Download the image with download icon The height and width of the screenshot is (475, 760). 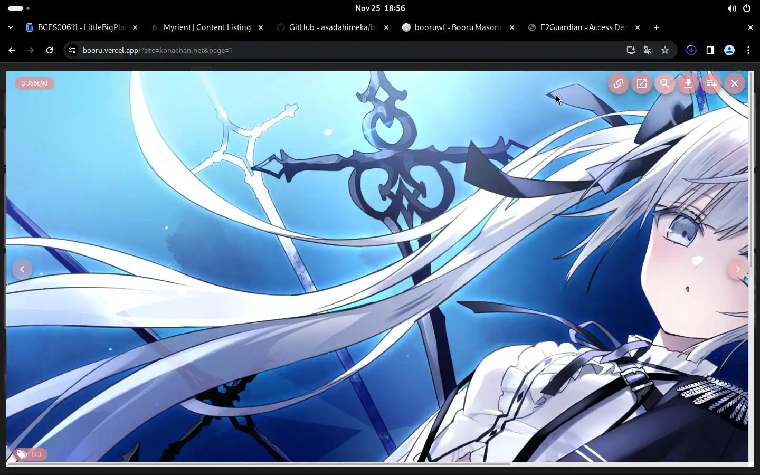688,83
